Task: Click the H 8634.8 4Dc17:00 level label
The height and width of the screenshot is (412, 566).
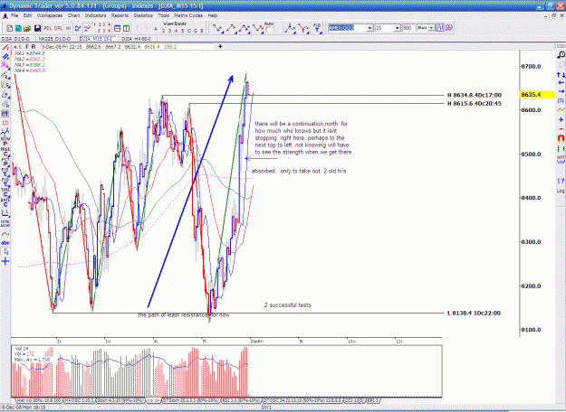Action: point(475,95)
